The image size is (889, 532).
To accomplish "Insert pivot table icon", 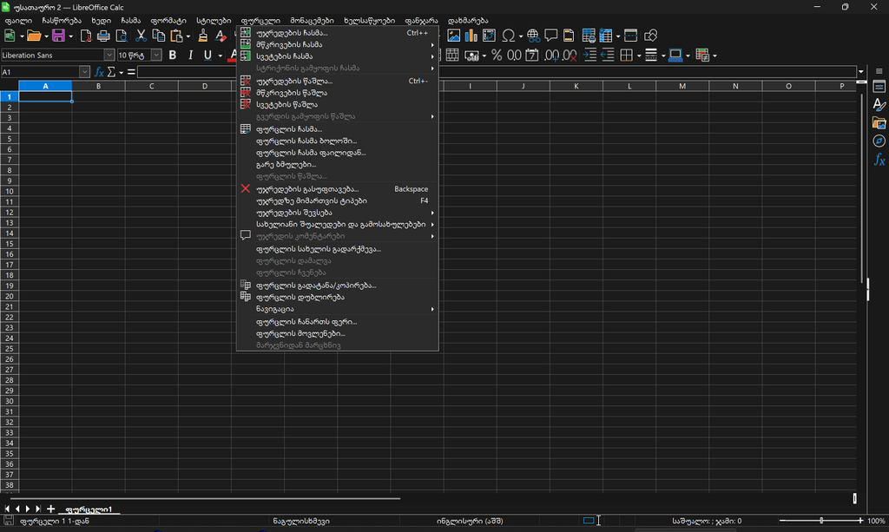I will click(x=489, y=36).
